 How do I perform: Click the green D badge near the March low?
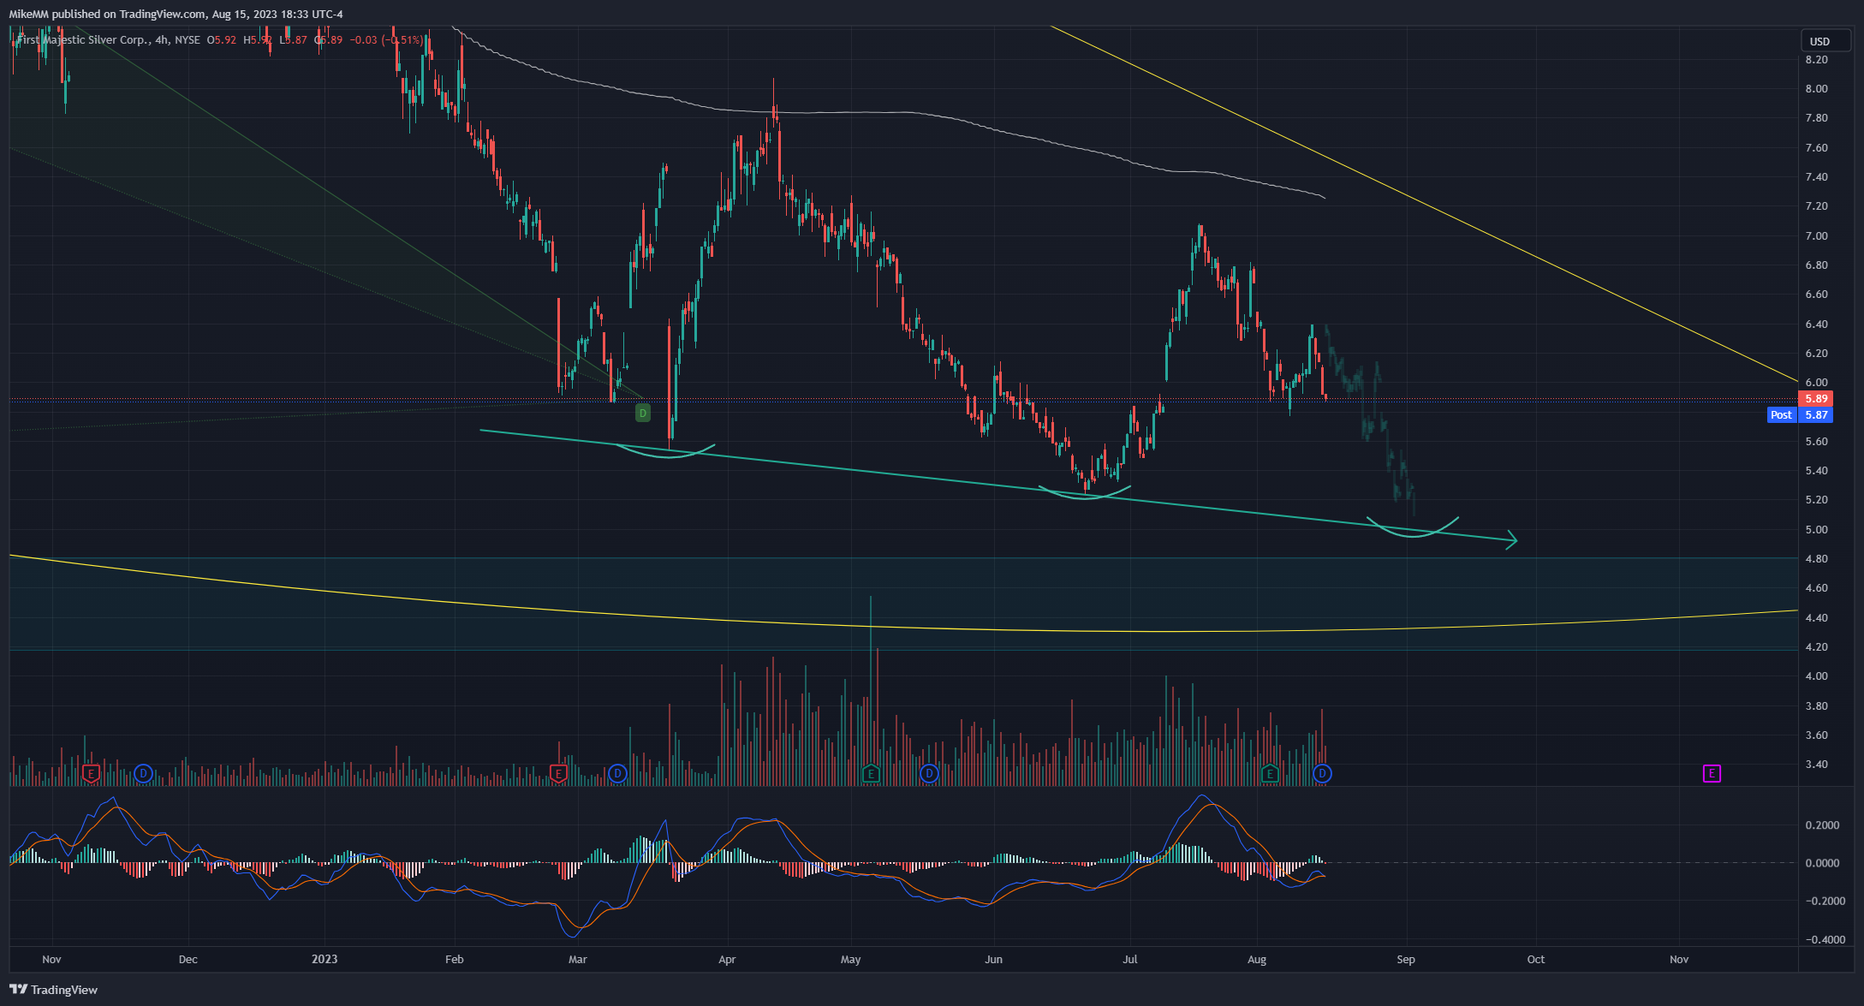[643, 414]
